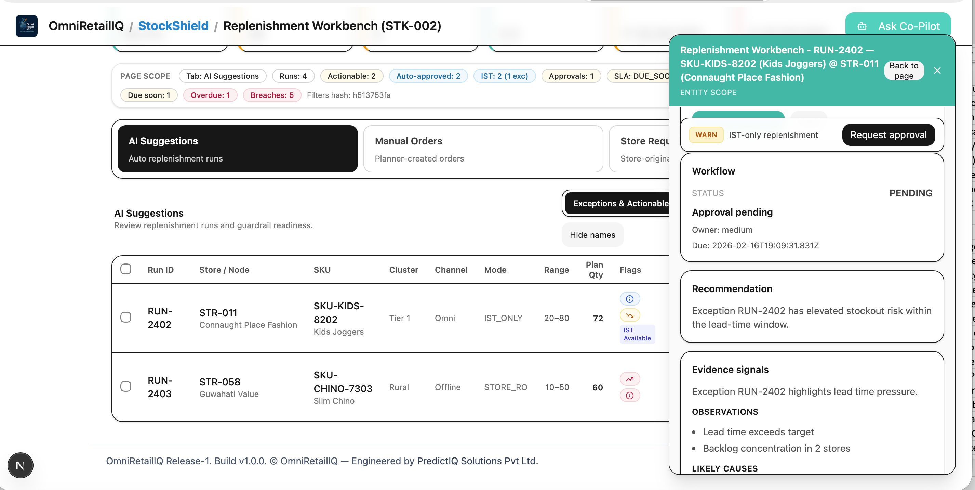Click the plan quantity 60 value
Screen dimensions: 975x490
tap(597, 387)
